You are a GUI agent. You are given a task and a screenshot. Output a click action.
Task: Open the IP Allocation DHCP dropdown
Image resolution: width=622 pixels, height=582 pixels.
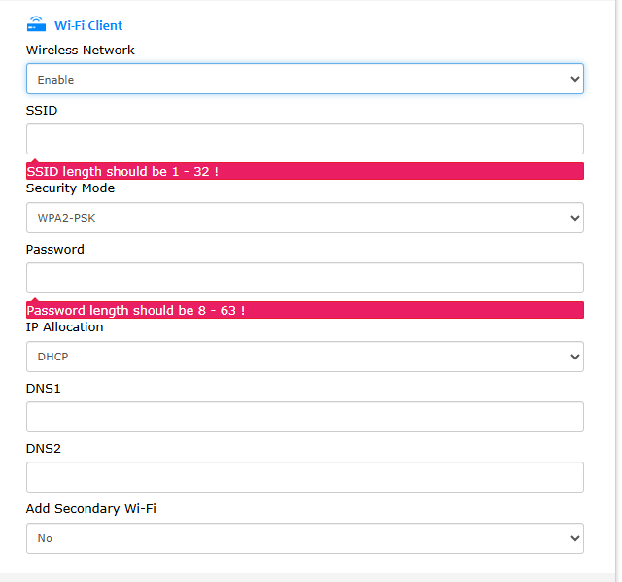click(304, 357)
